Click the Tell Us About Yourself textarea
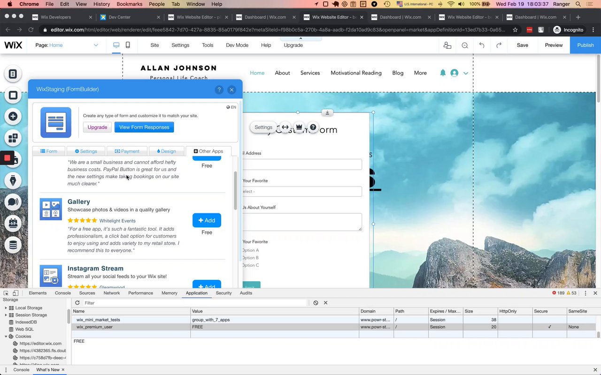This screenshot has width=601, height=375. (x=301, y=222)
